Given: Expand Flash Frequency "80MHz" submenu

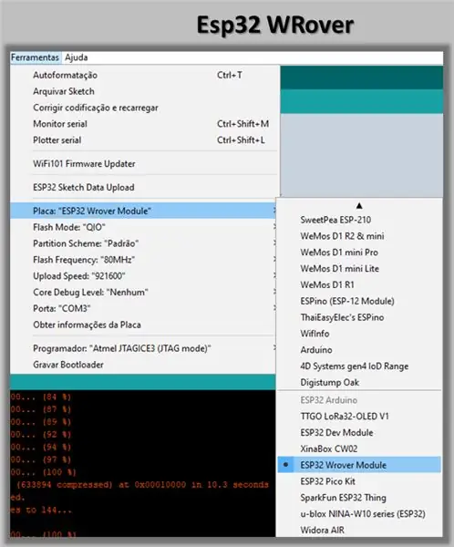Looking at the screenshot, I should tap(143, 260).
